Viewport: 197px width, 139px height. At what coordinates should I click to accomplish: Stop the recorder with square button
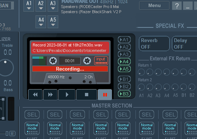coord(86,95)
